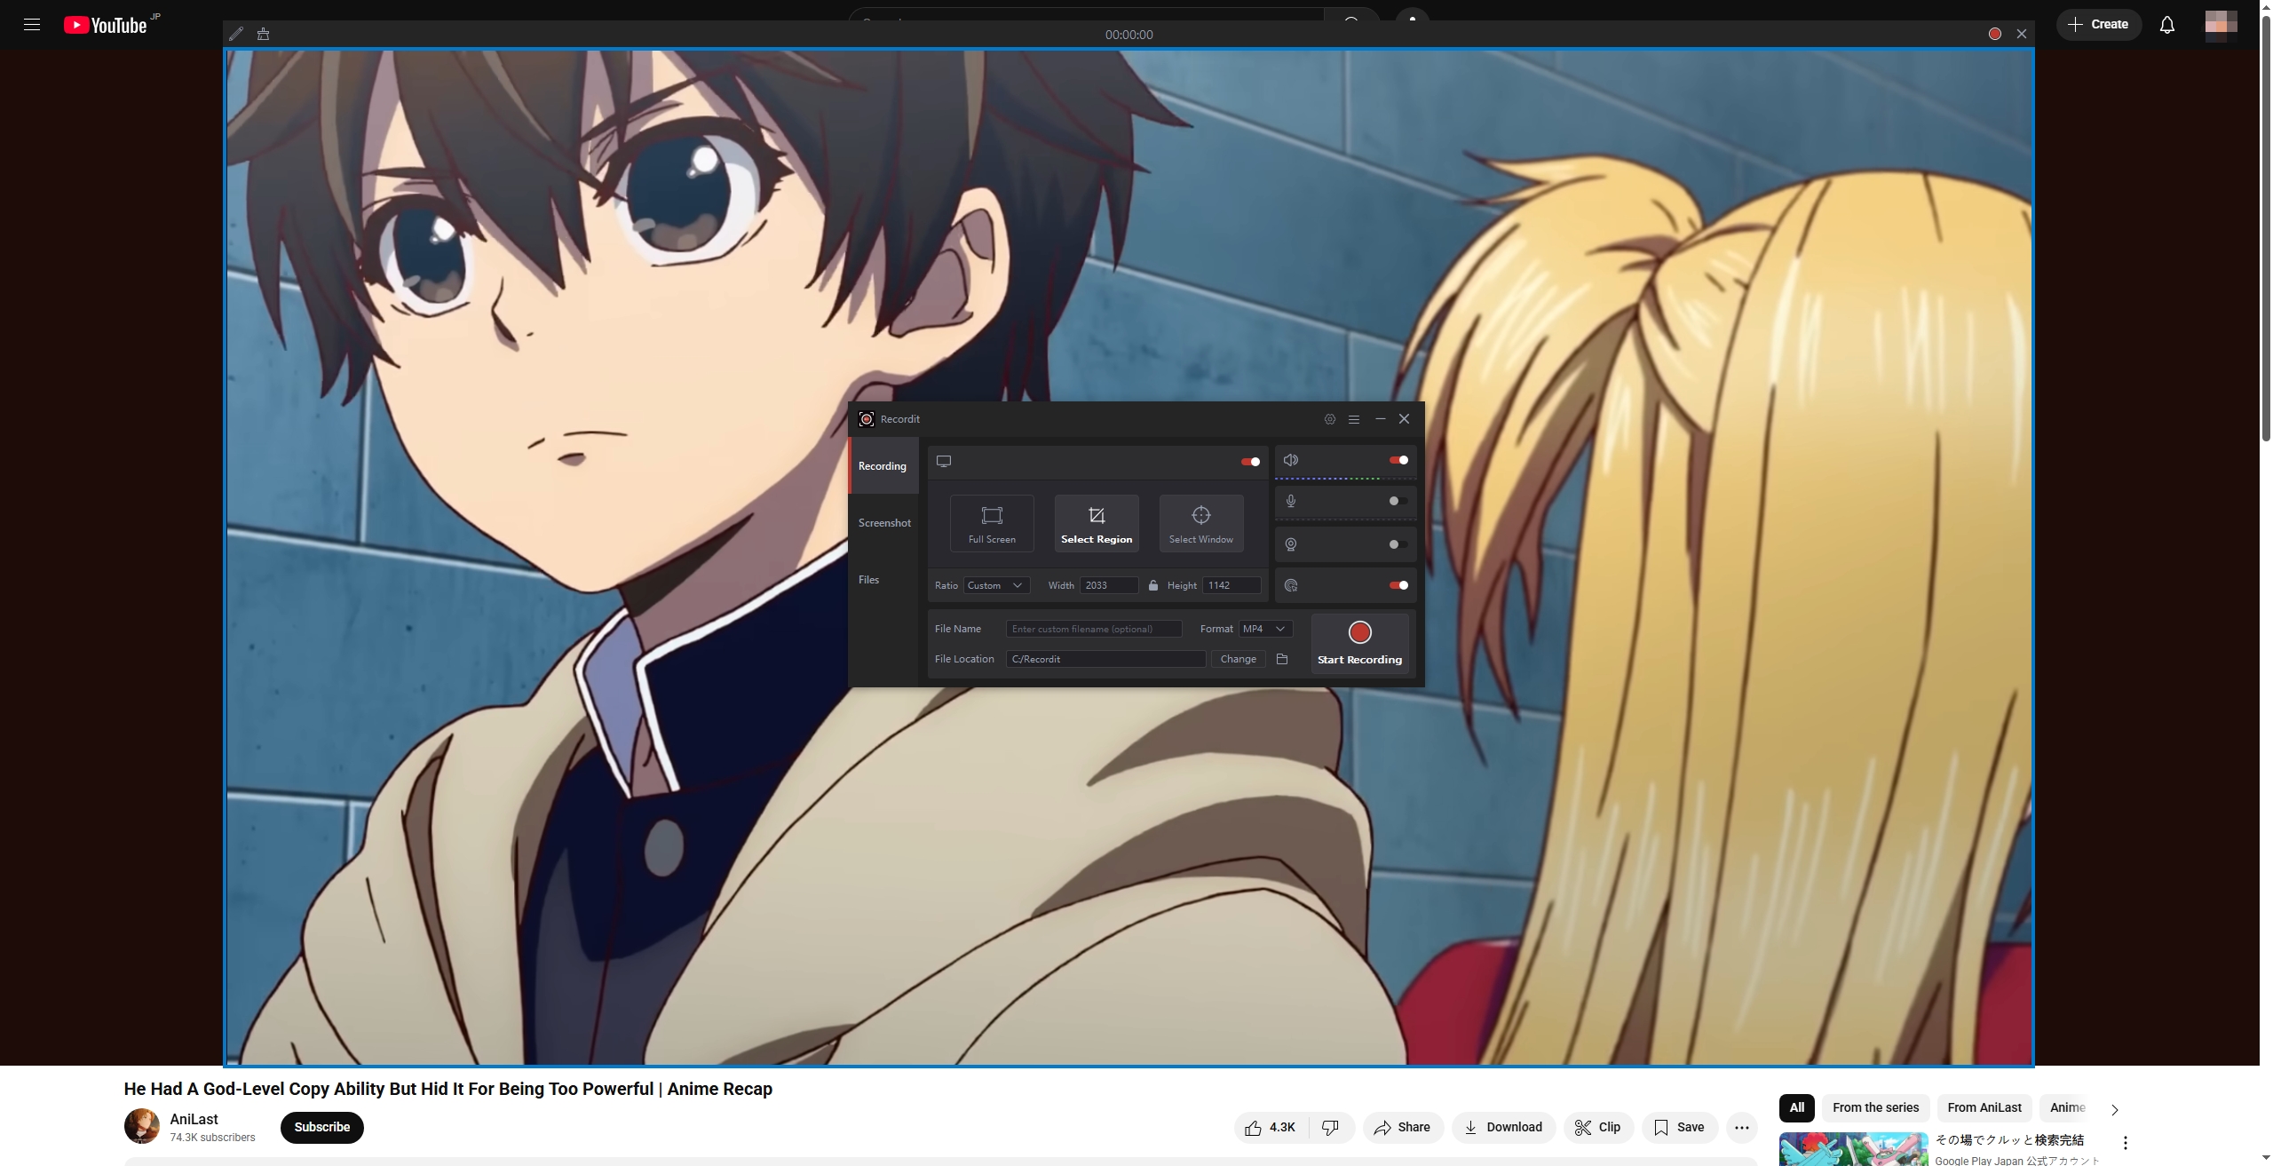2273x1166 pixels.
Task: Click the microphone icon
Action: (1291, 501)
